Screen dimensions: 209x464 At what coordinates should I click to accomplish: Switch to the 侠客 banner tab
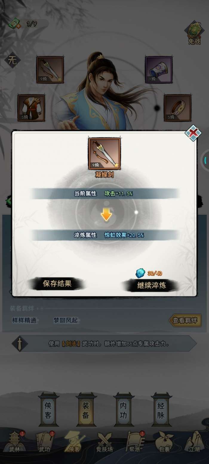pyautogui.click(x=48, y=410)
